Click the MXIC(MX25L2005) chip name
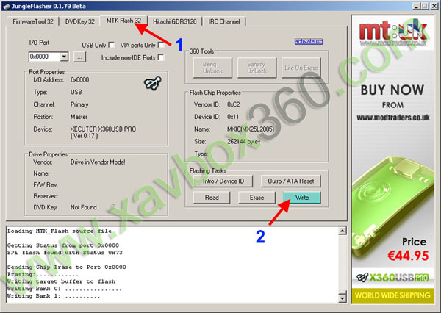Screen dimensions: 441x313 coord(251,129)
